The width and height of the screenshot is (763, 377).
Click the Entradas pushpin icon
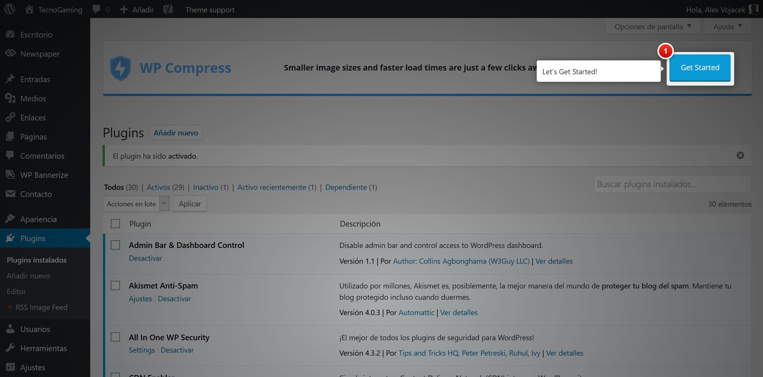[10, 79]
